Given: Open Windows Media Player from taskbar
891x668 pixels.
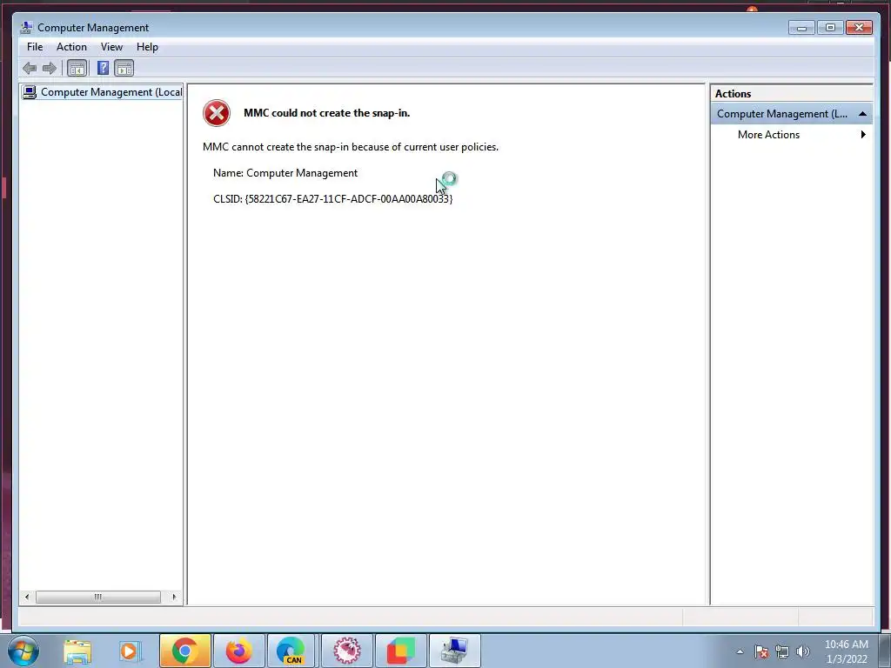Looking at the screenshot, I should tap(129, 651).
